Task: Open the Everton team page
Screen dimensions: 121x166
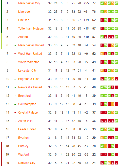Action: (23, 138)
